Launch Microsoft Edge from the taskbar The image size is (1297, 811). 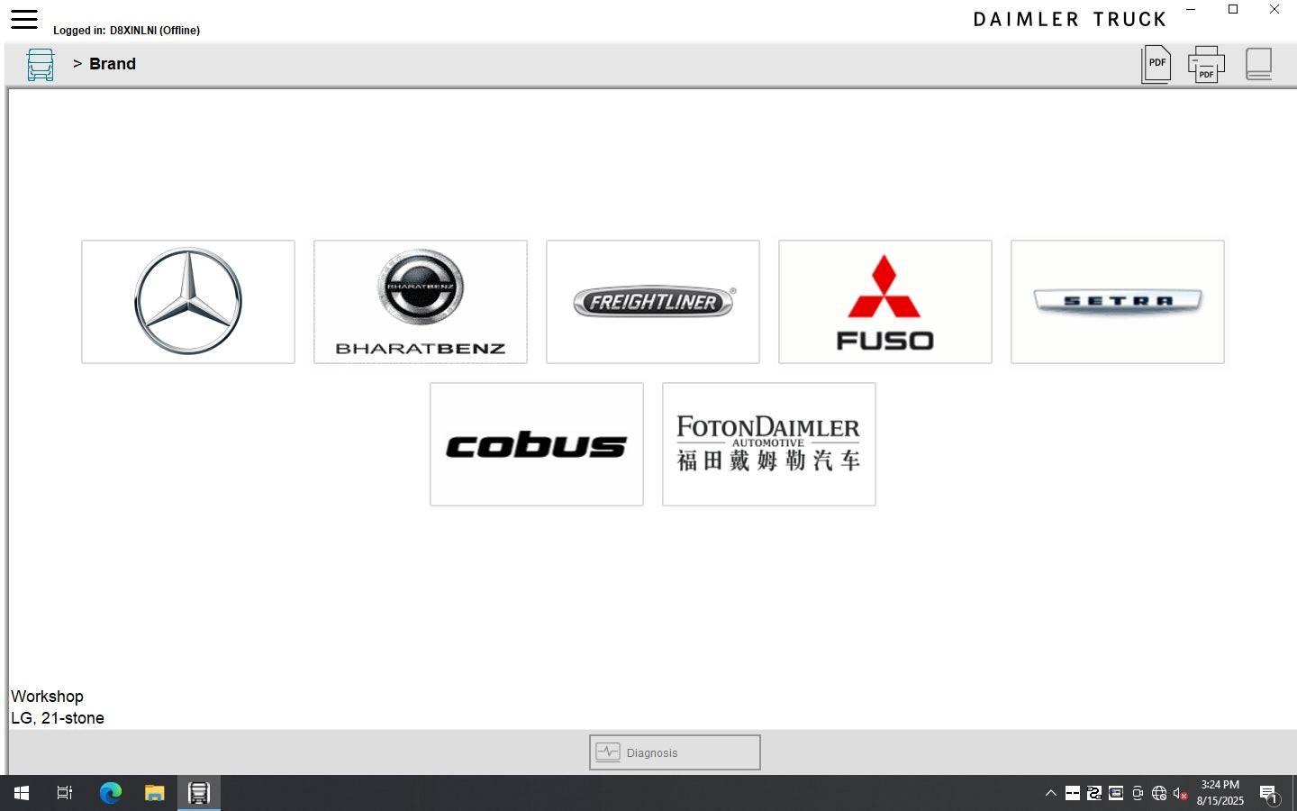click(110, 793)
